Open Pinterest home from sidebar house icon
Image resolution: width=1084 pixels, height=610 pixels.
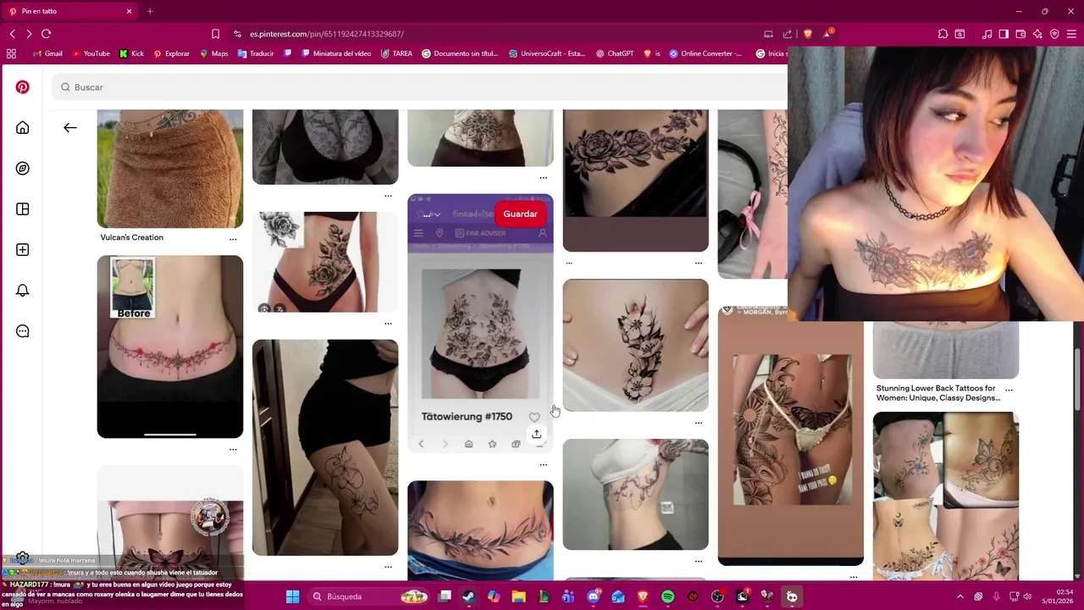[x=23, y=128]
